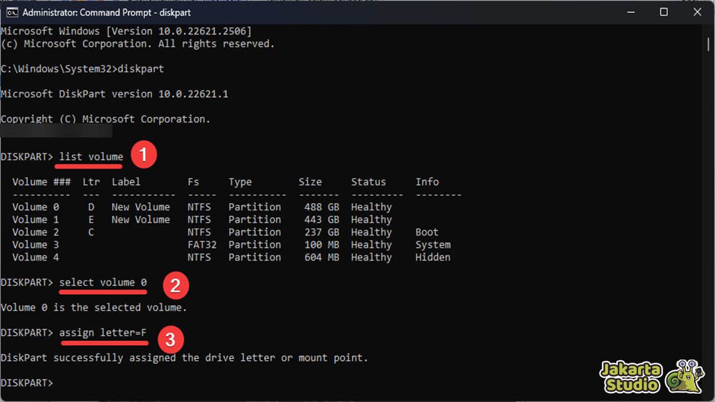The image size is (715, 402).
Task: Click the minimize window icon
Action: click(630, 12)
